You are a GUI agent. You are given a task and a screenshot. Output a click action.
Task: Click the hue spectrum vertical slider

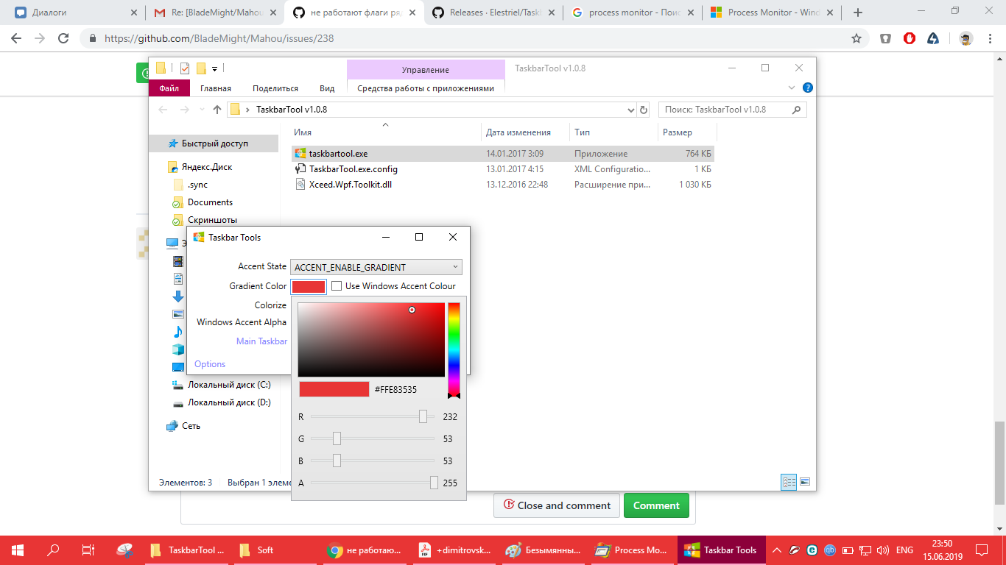pos(454,349)
